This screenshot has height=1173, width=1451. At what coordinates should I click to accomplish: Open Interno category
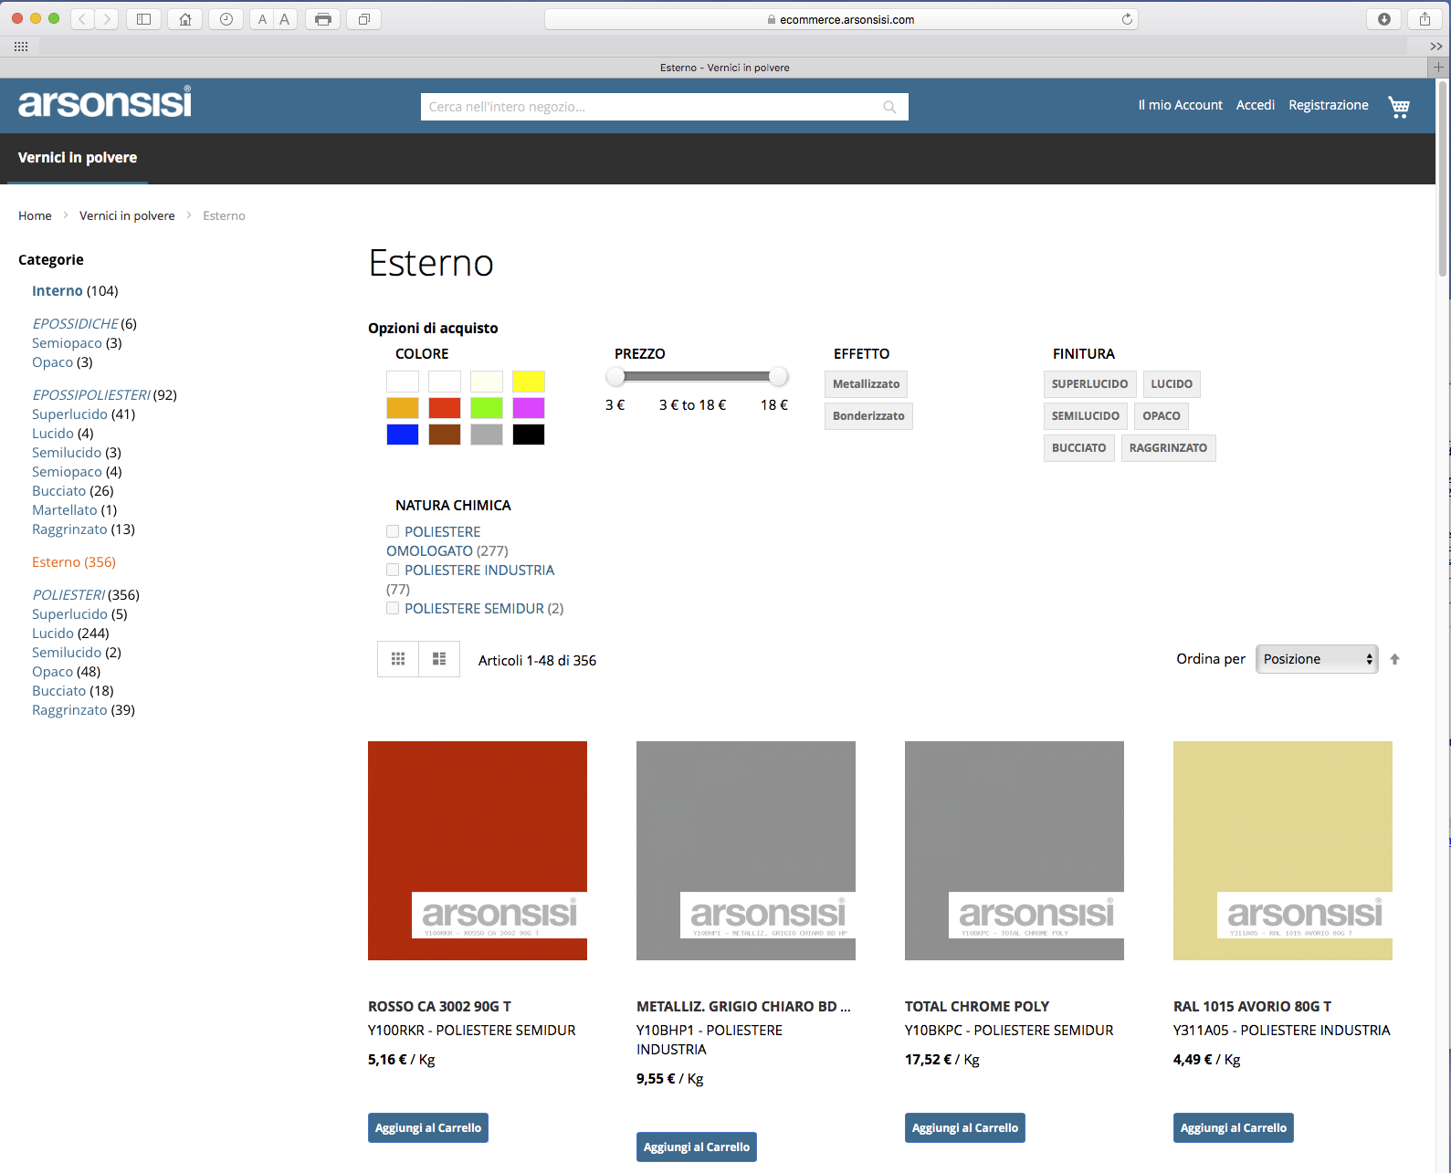pos(58,291)
